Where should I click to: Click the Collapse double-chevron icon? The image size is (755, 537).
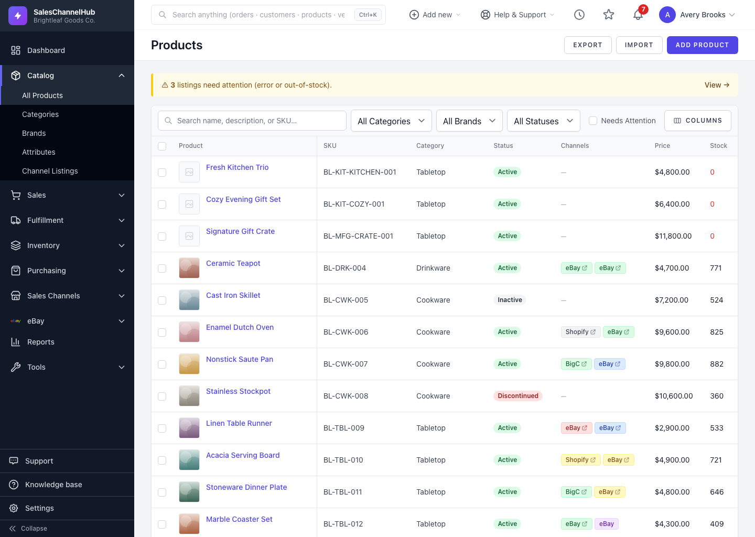13,529
